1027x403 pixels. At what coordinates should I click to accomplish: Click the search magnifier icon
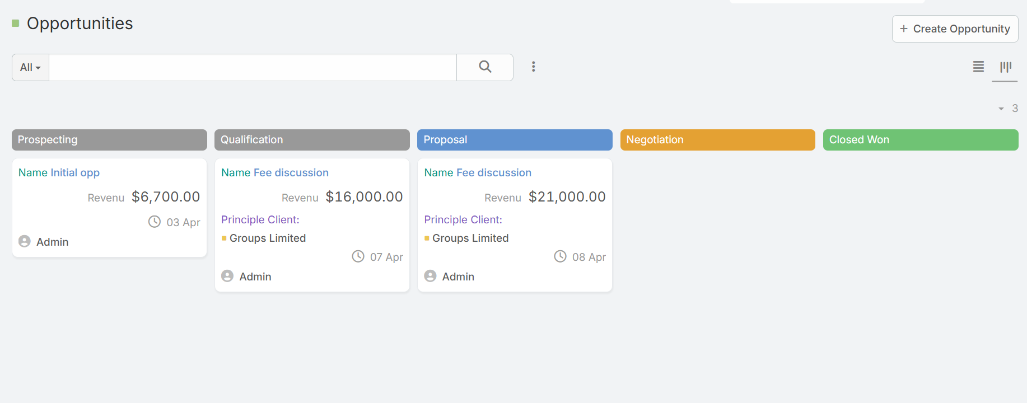(x=485, y=67)
